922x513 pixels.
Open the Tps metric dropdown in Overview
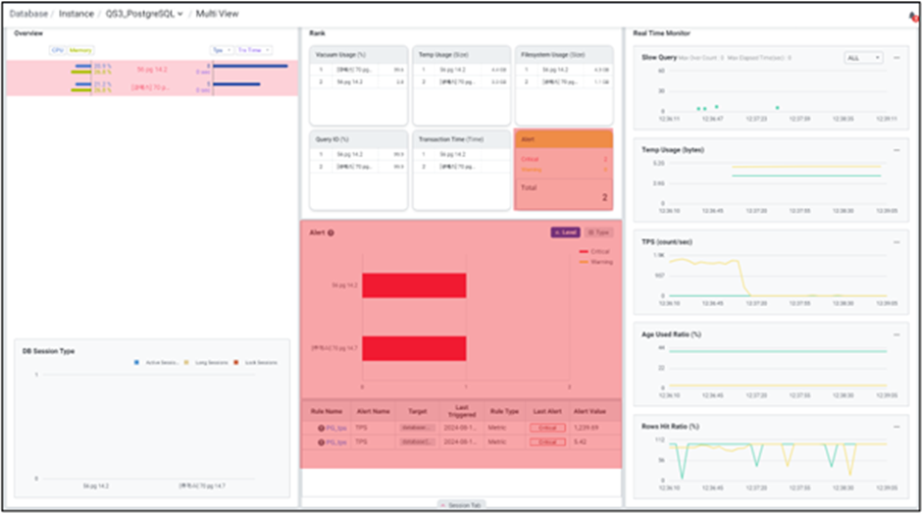pyautogui.click(x=221, y=49)
